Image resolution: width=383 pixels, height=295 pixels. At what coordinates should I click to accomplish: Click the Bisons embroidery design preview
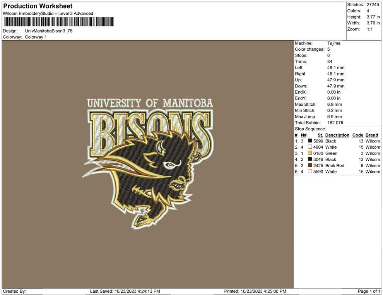[x=147, y=163]
